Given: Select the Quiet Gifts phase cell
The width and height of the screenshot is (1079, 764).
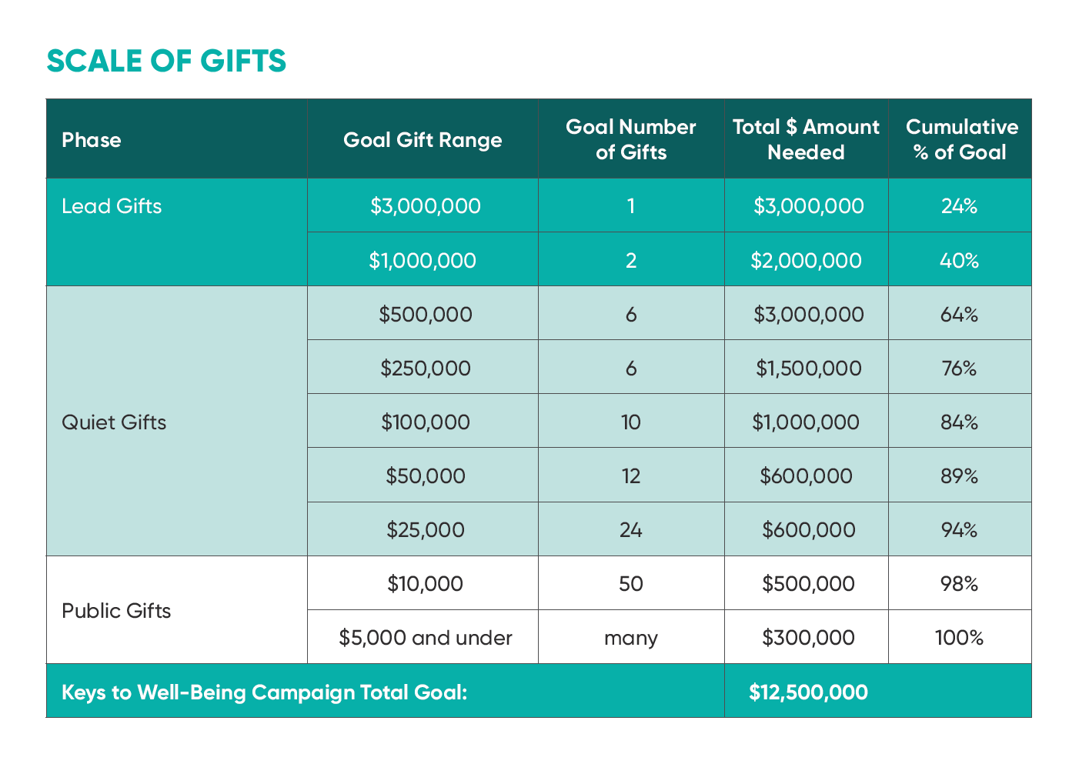Looking at the screenshot, I should [114, 422].
